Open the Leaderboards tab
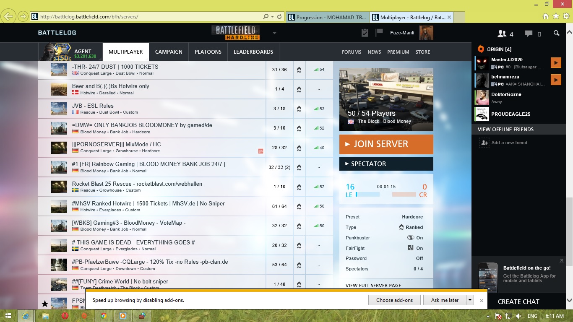The image size is (573, 322). click(253, 52)
